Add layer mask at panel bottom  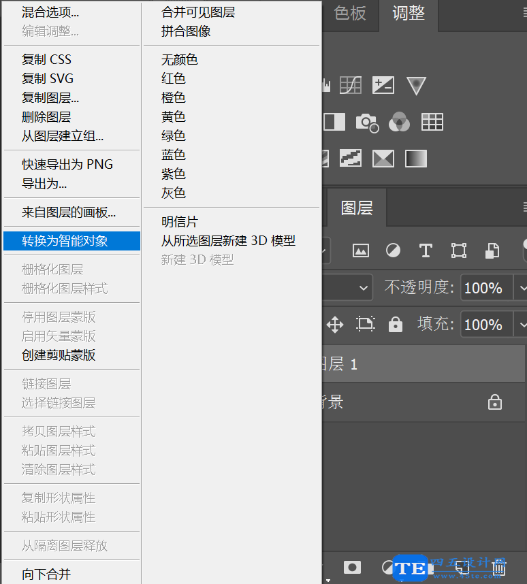pos(352,567)
